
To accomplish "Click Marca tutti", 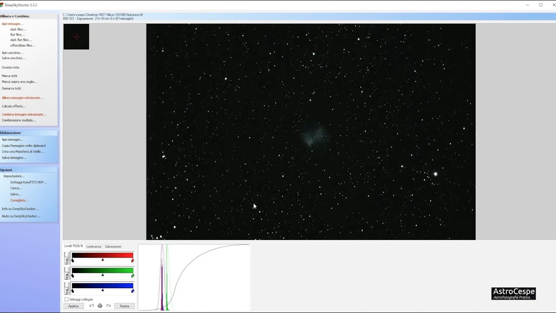I will click(x=10, y=76).
